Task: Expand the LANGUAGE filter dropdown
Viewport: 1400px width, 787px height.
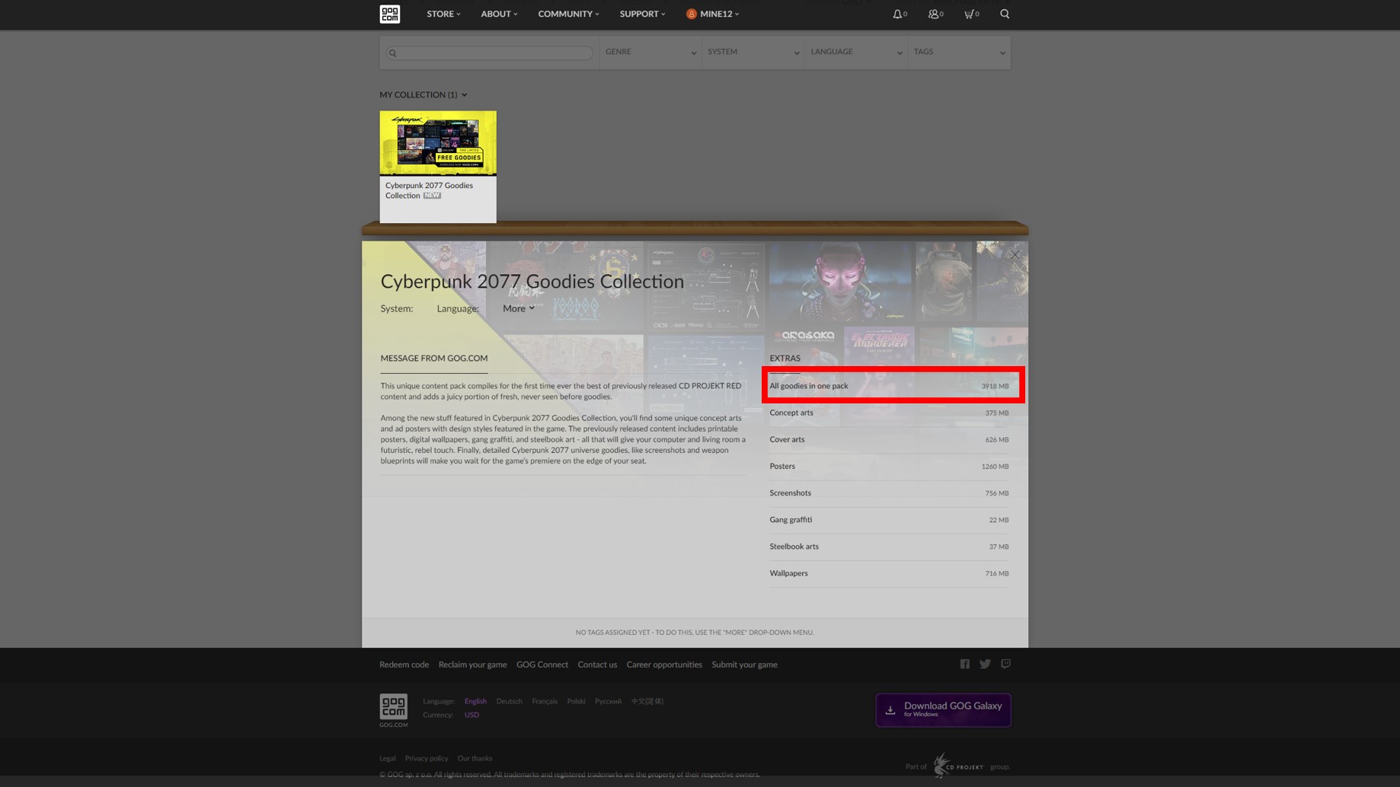Action: (x=856, y=52)
